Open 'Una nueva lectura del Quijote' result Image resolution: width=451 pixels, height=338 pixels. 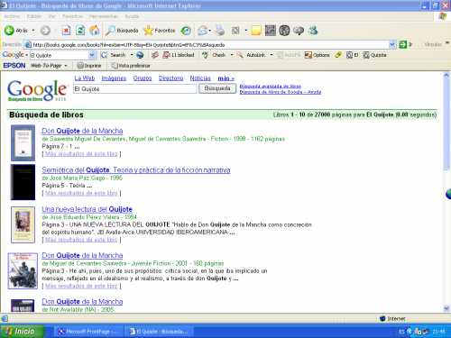87,209
